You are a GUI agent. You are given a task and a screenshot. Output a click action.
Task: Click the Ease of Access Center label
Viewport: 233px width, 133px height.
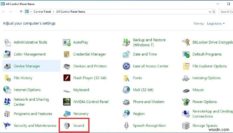[150, 66]
